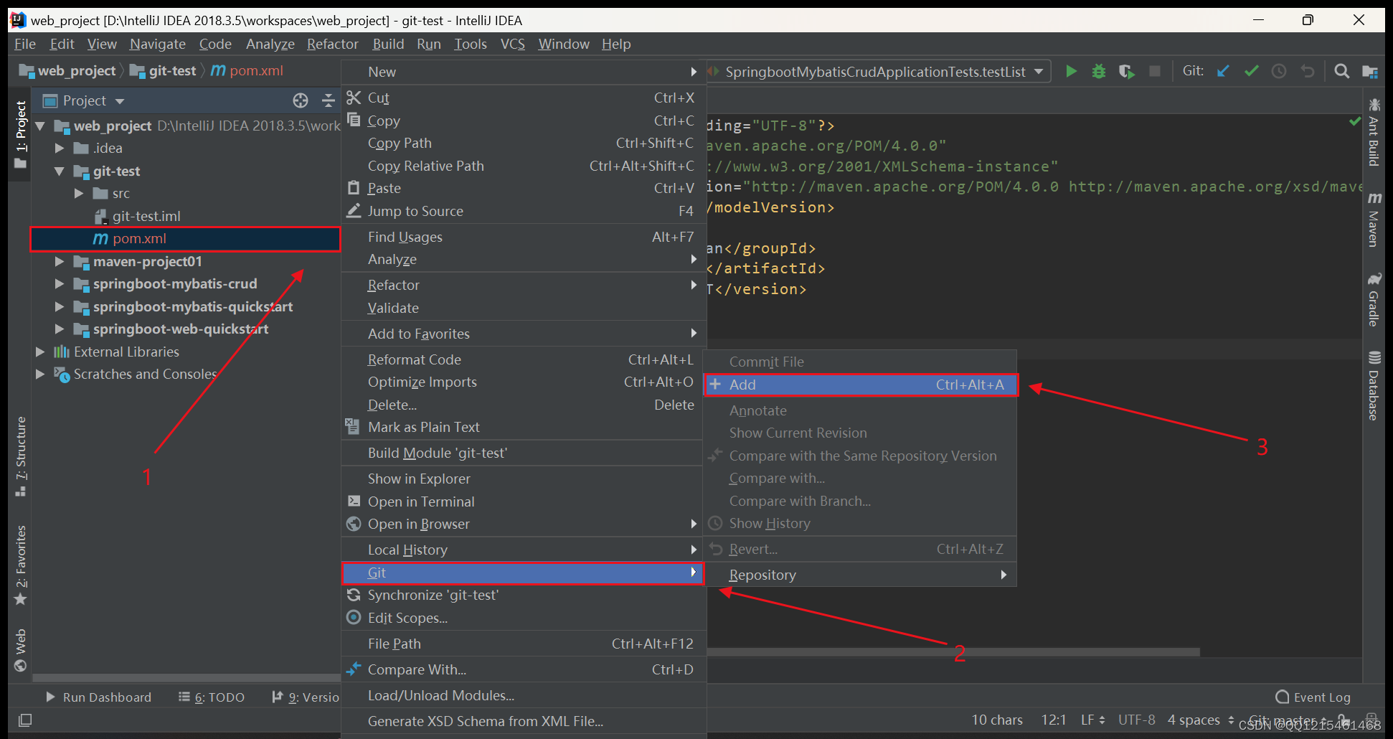Expand Scratches and Consoles node
This screenshot has width=1393, height=739.
(x=41, y=375)
